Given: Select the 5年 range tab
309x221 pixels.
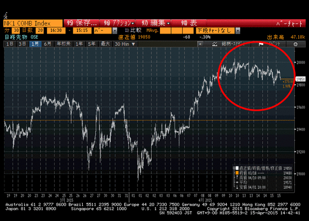Looking at the screenshot, I should pyautogui.click(x=92, y=44).
